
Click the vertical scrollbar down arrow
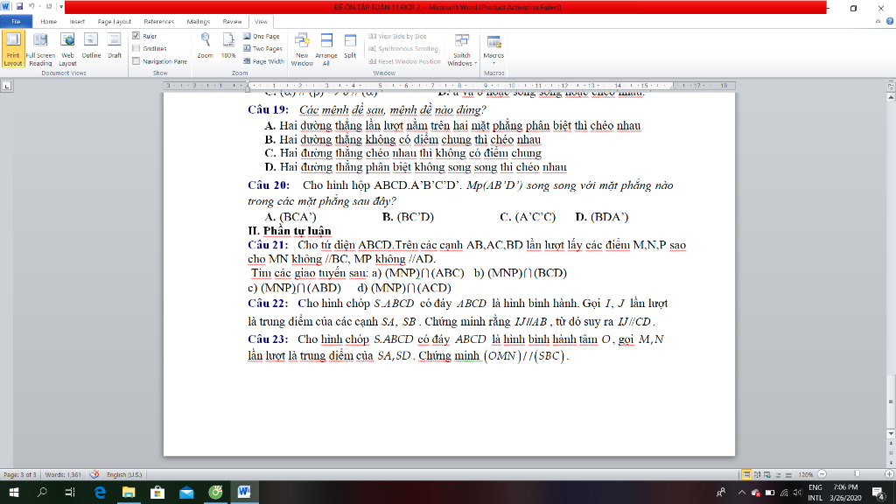(x=890, y=434)
